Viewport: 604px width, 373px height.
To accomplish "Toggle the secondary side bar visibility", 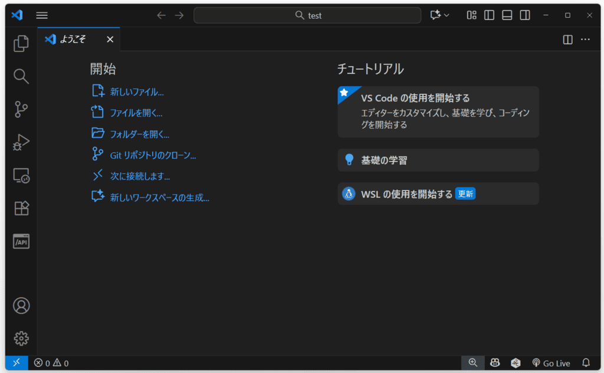I will coord(524,15).
